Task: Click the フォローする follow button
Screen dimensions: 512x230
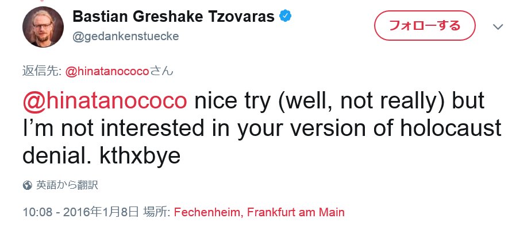Action: pos(425,25)
